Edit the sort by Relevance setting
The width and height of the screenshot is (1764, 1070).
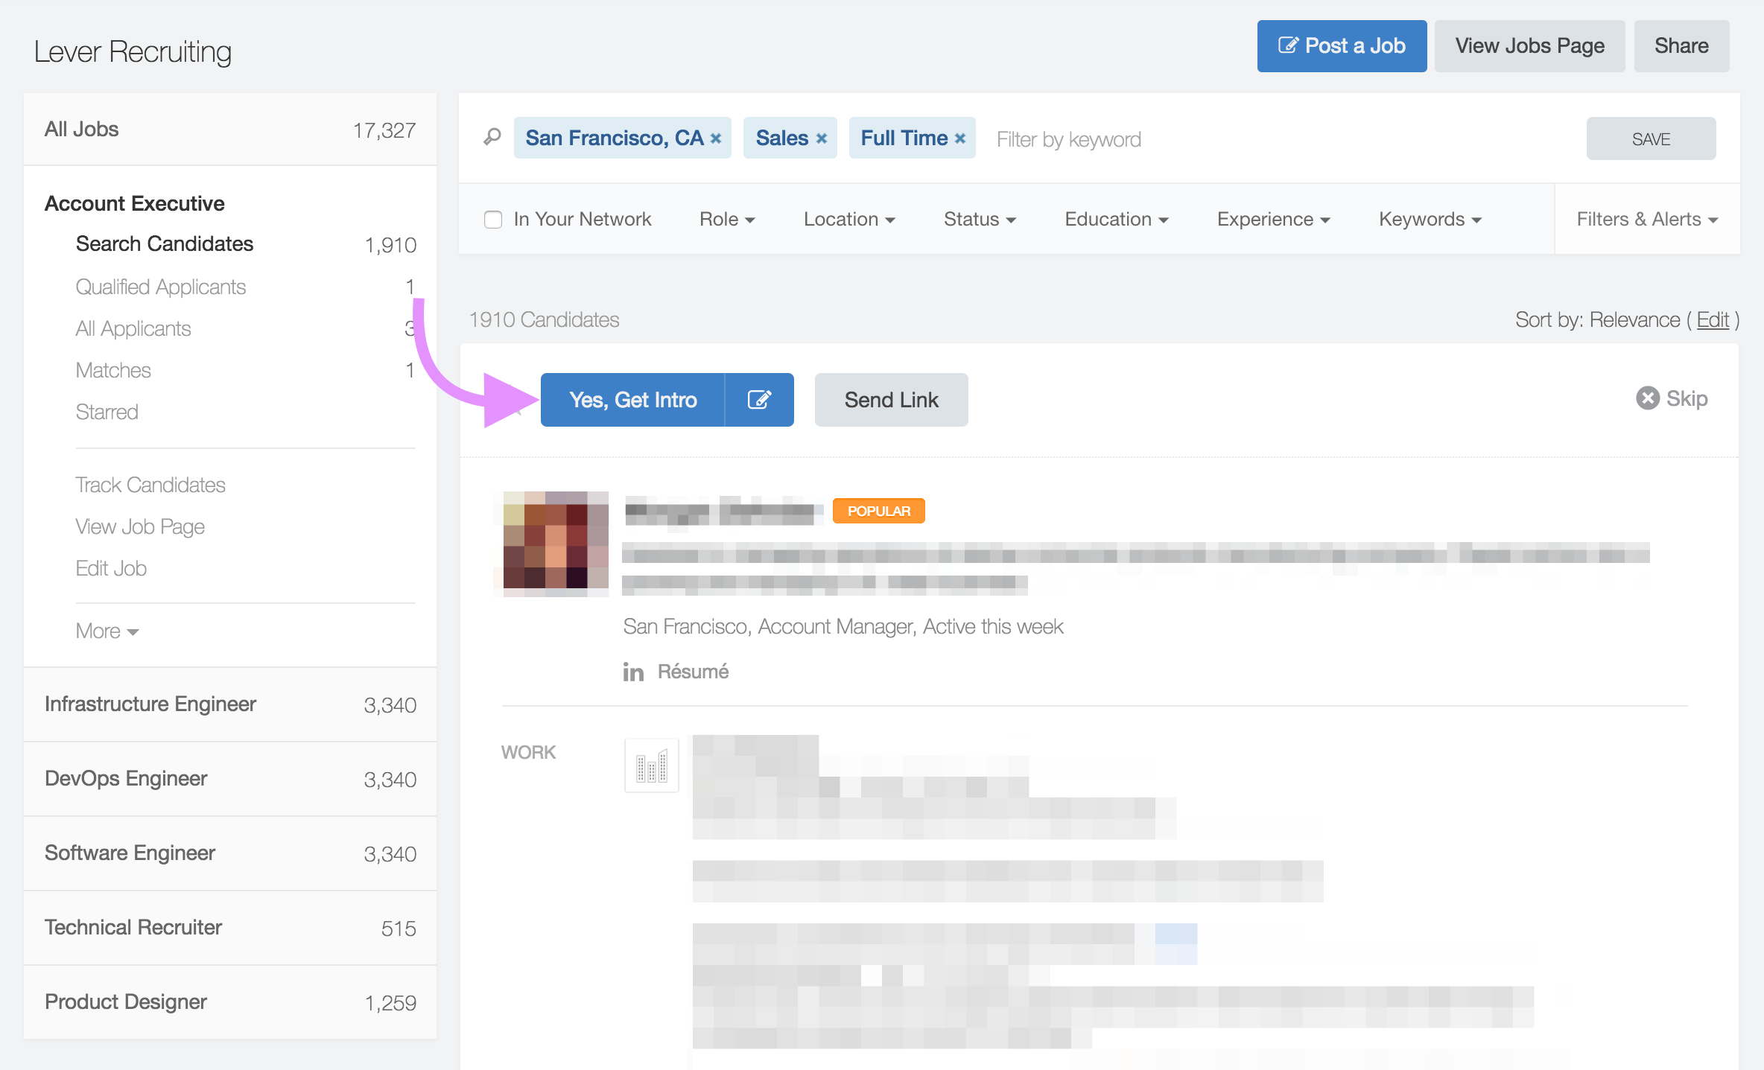click(1713, 320)
